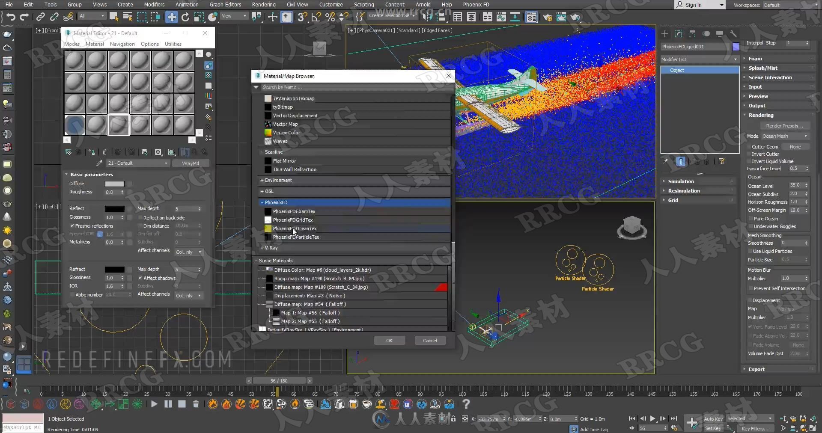The width and height of the screenshot is (822, 433).
Task: Enable Invert Cutter checkbox
Action: click(749, 154)
